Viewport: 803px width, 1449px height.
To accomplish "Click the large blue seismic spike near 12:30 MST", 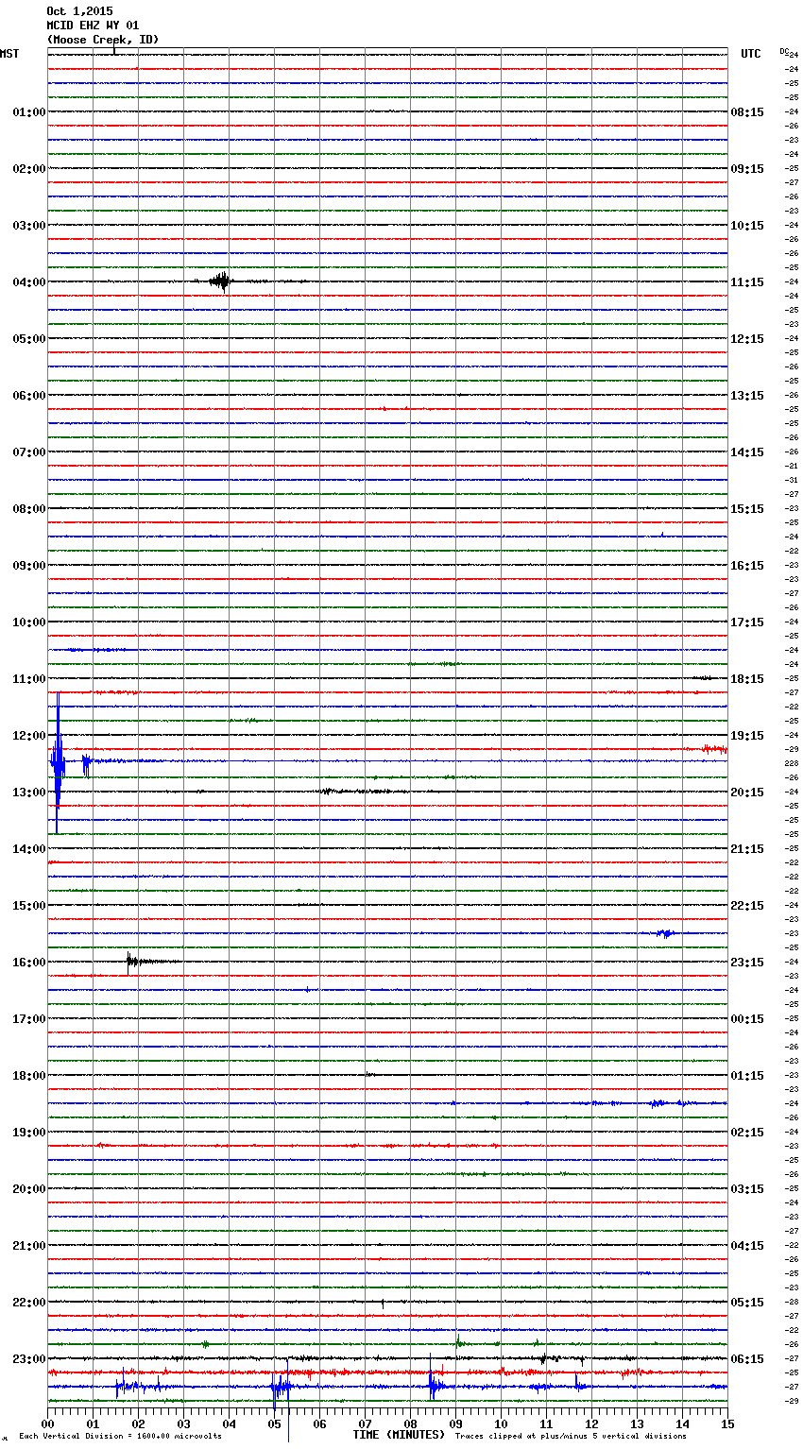I will click(58, 763).
